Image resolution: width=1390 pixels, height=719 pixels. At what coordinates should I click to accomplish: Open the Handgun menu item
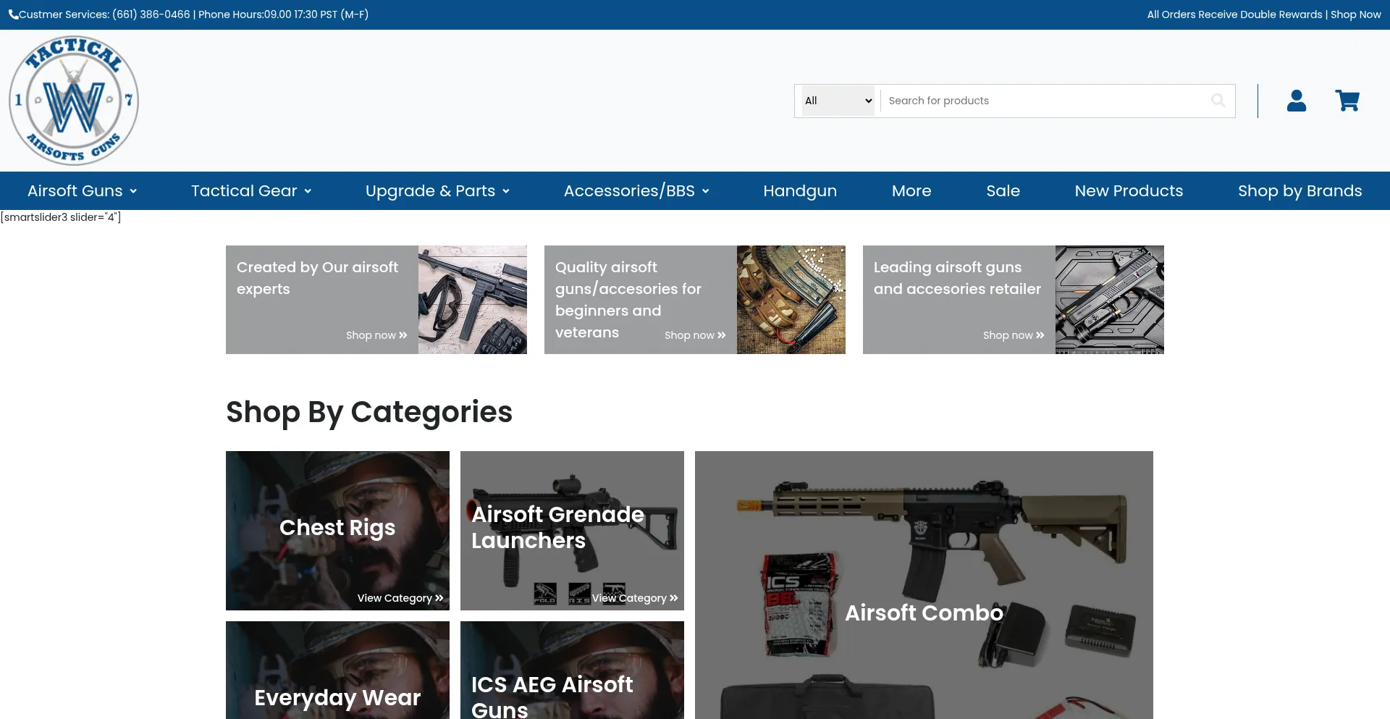[799, 191]
